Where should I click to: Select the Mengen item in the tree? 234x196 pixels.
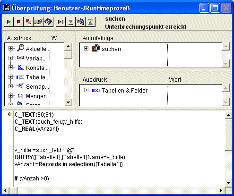tap(36, 96)
